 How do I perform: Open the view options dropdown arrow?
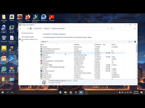point(132,42)
